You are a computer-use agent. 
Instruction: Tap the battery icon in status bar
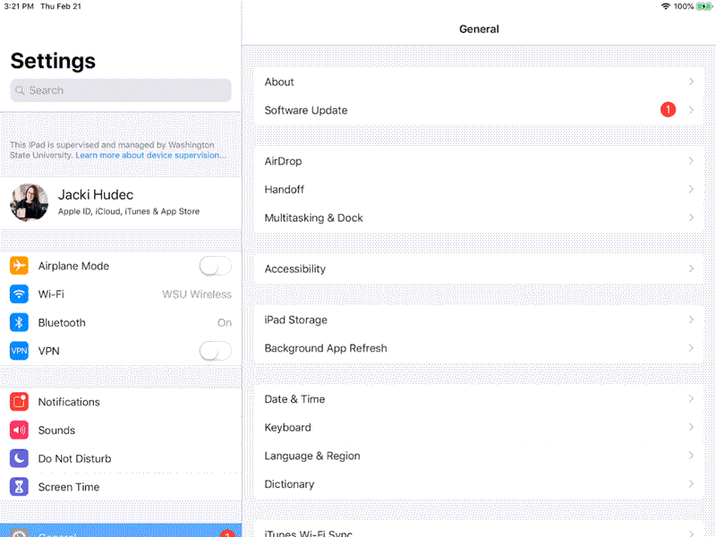tap(703, 6)
